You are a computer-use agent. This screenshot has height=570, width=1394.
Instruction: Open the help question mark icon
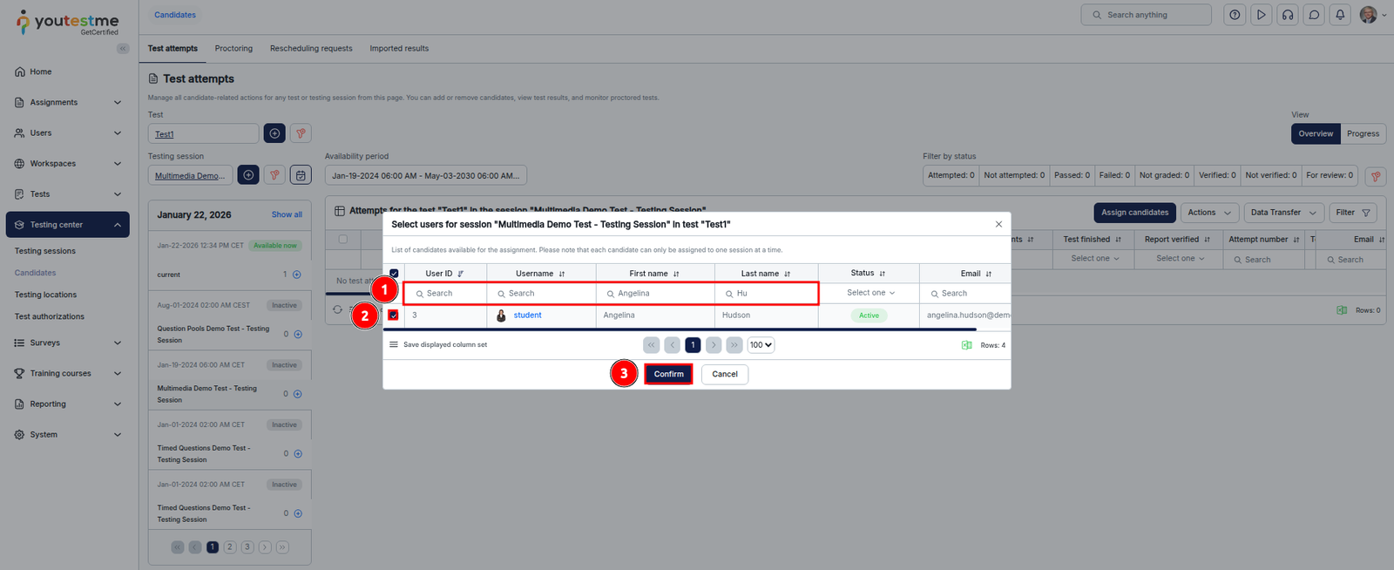1235,15
